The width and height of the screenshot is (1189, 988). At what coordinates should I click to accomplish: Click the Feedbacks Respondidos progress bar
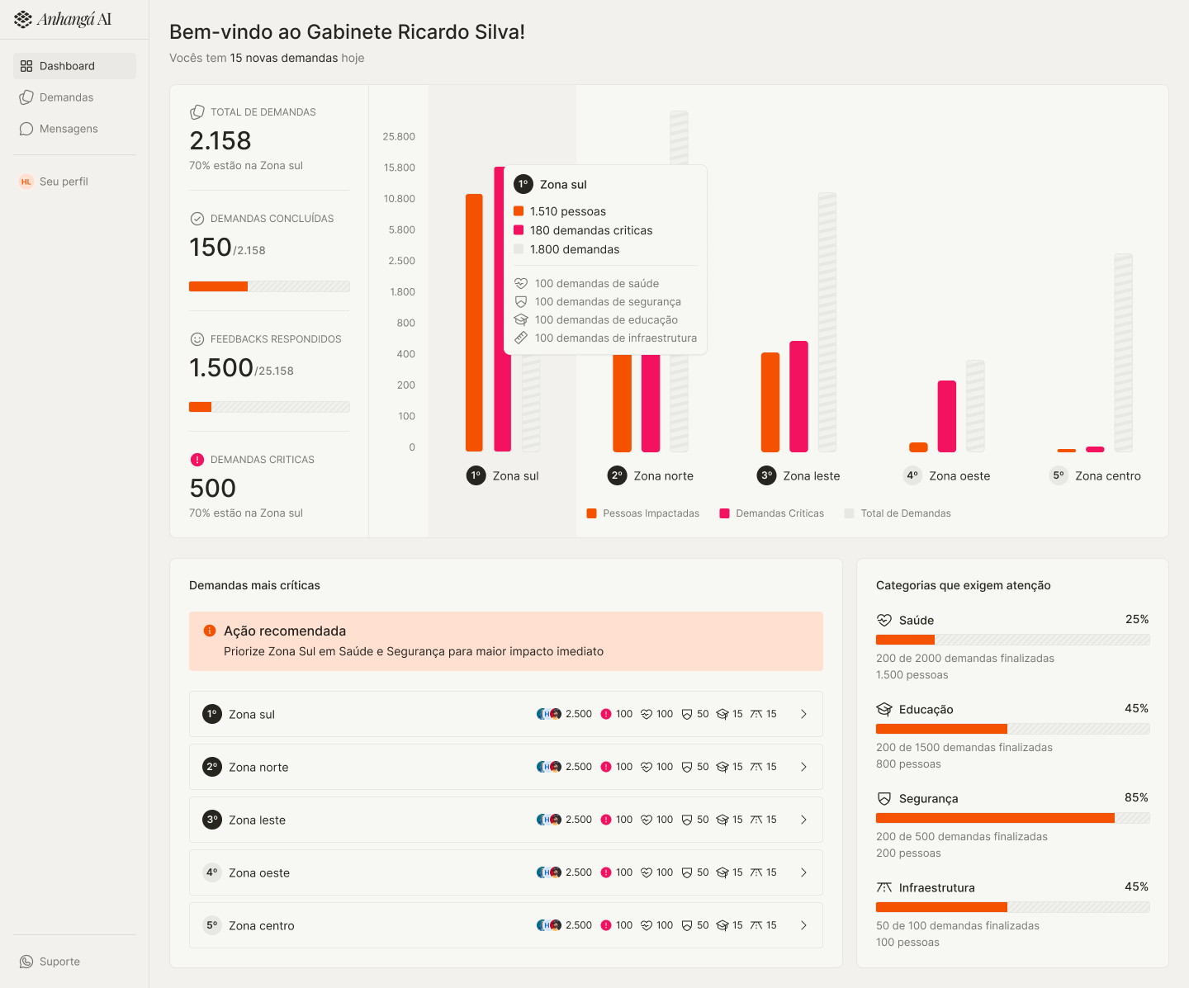[x=269, y=407]
